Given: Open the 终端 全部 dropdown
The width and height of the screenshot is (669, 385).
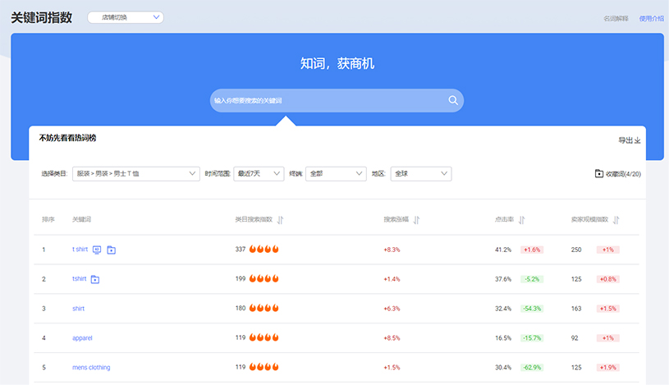Looking at the screenshot, I should 336,174.
